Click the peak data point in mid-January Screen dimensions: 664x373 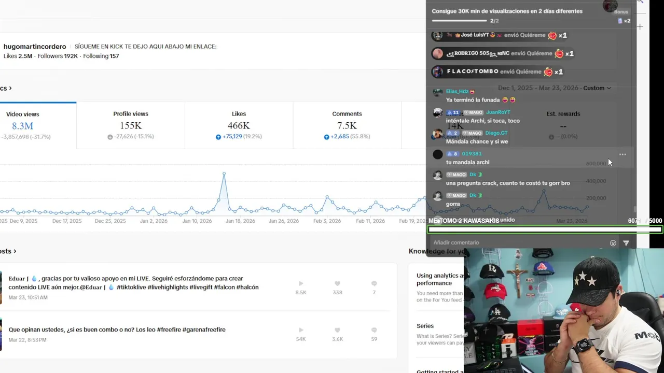click(224, 173)
